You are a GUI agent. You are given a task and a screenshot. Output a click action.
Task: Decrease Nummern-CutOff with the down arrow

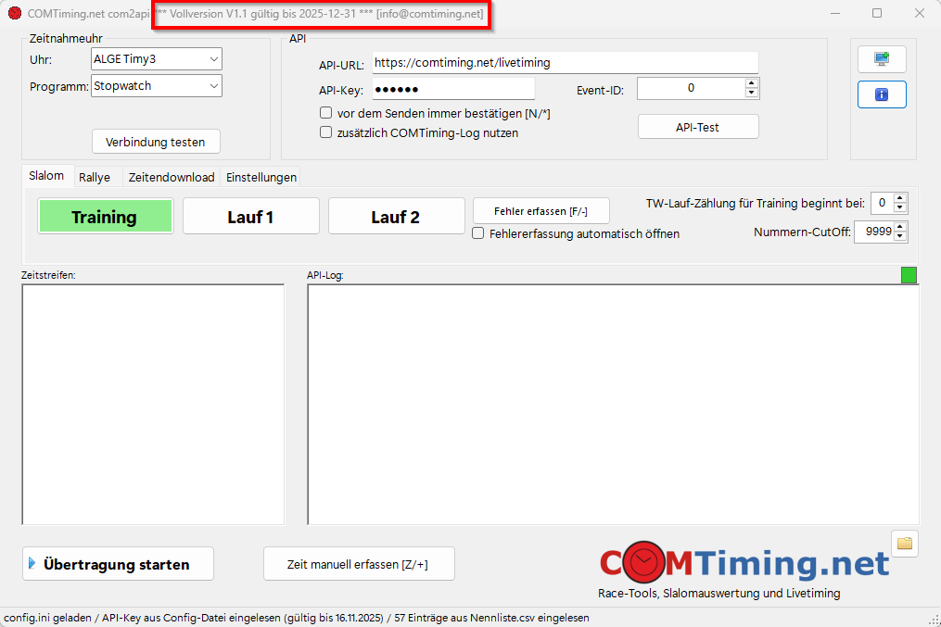[900, 237]
